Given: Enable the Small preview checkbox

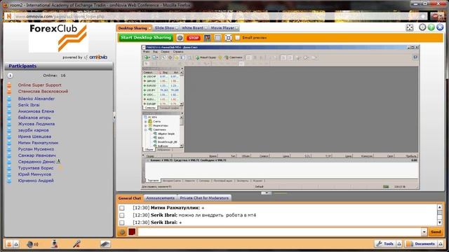Looking at the screenshot, I should (237, 38).
